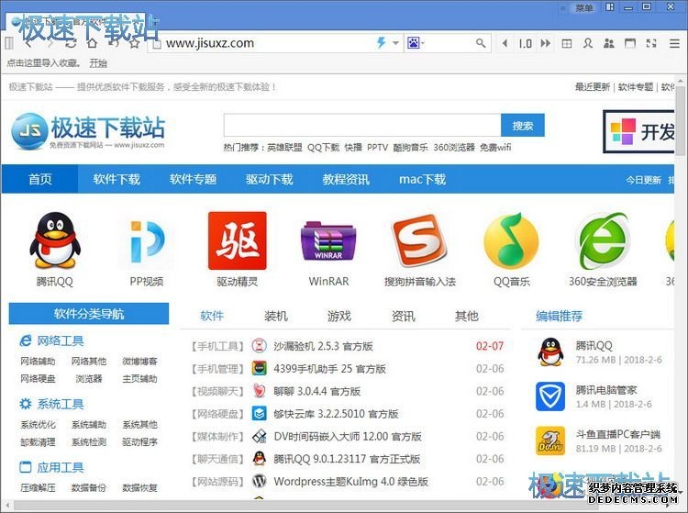Click the blue 搜索 button
Screen dimensions: 688x513
(x=523, y=126)
